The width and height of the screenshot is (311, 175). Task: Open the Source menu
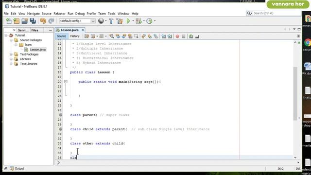tap(47, 14)
